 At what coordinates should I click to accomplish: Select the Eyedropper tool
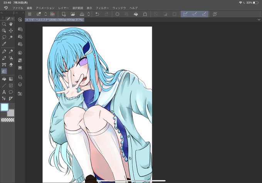[x=4, y=44]
